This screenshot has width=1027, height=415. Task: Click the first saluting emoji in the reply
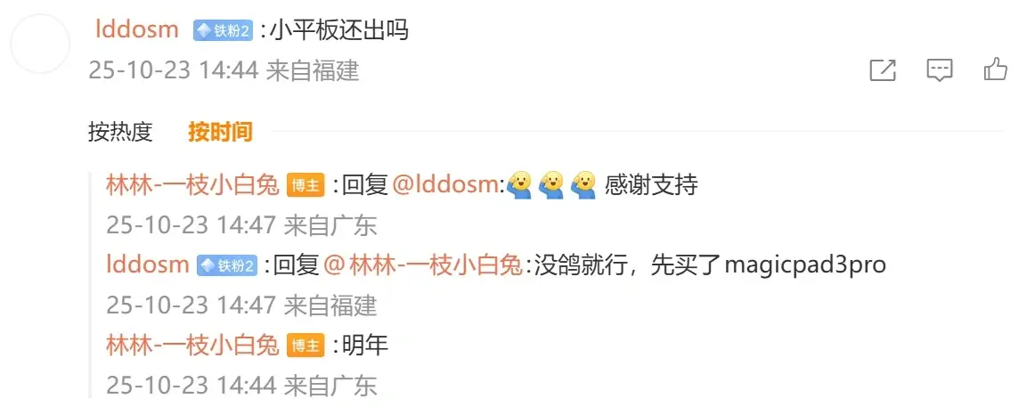point(518,185)
